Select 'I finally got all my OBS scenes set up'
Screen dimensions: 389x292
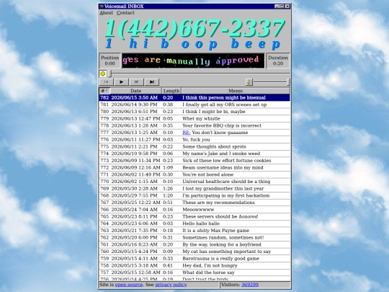[194, 105]
